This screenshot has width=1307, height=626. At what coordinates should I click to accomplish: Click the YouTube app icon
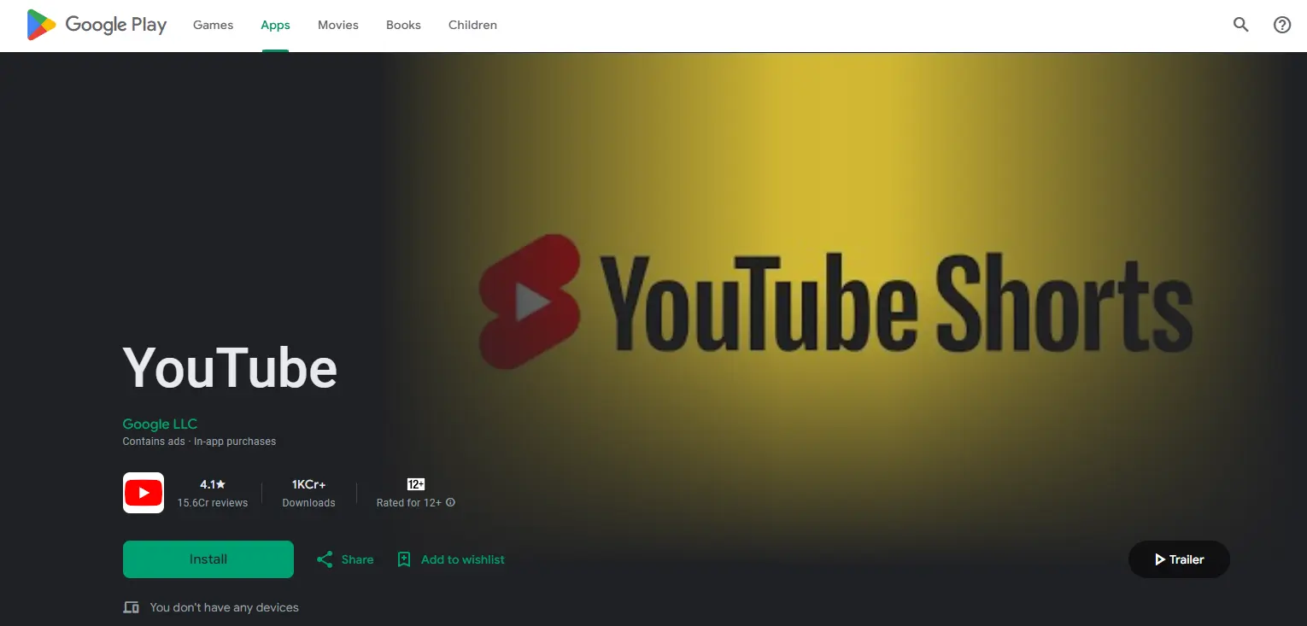(x=144, y=493)
